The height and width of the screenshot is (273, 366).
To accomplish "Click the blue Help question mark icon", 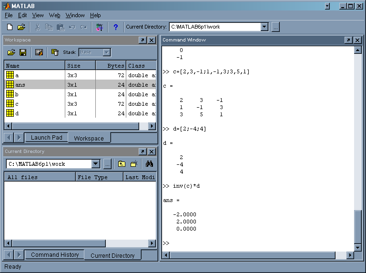I will [115, 27].
